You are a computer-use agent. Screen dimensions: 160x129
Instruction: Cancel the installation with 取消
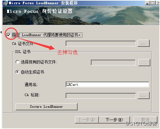point(145,120)
